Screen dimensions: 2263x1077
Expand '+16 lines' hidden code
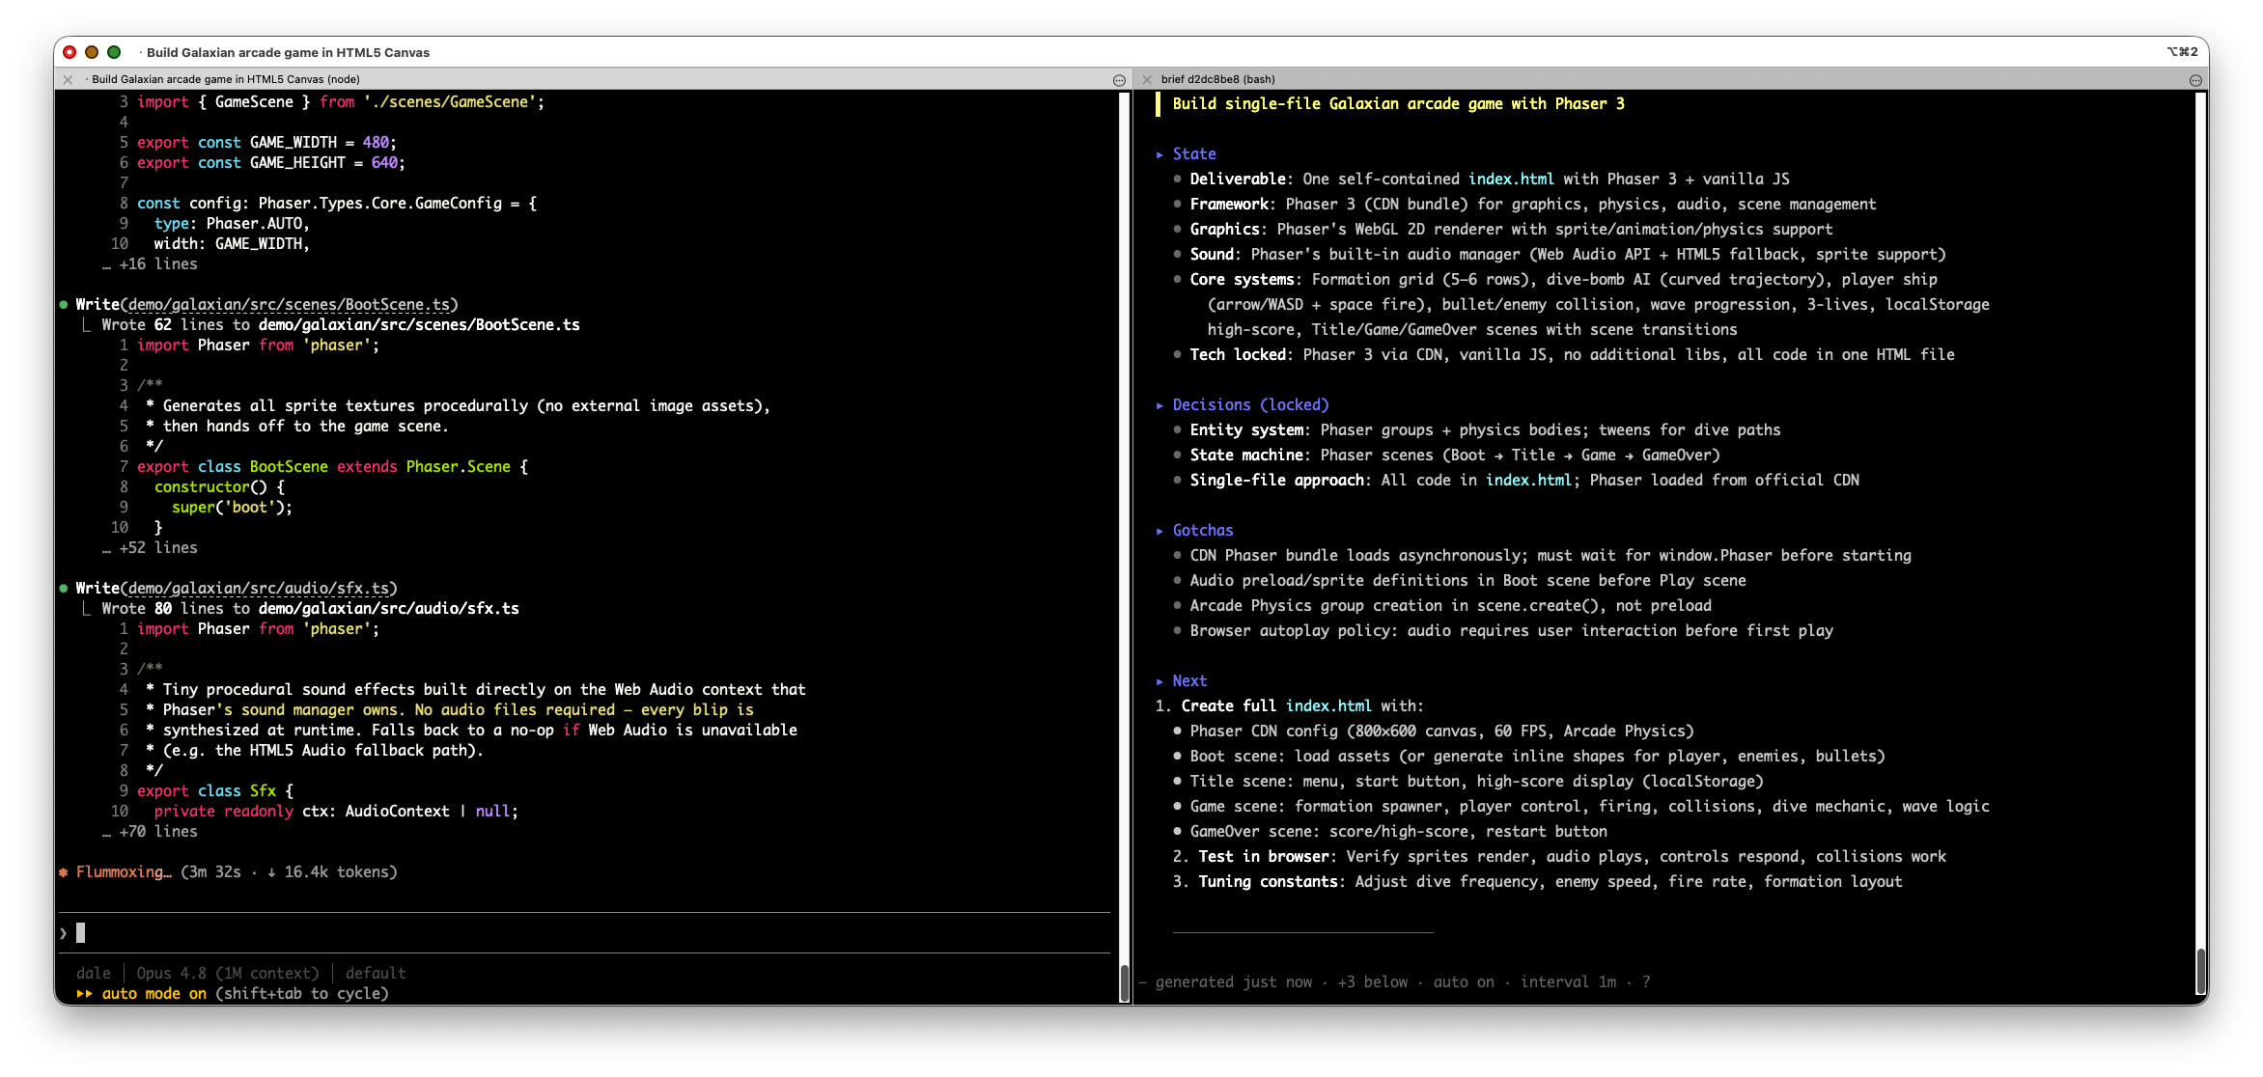pos(150,263)
